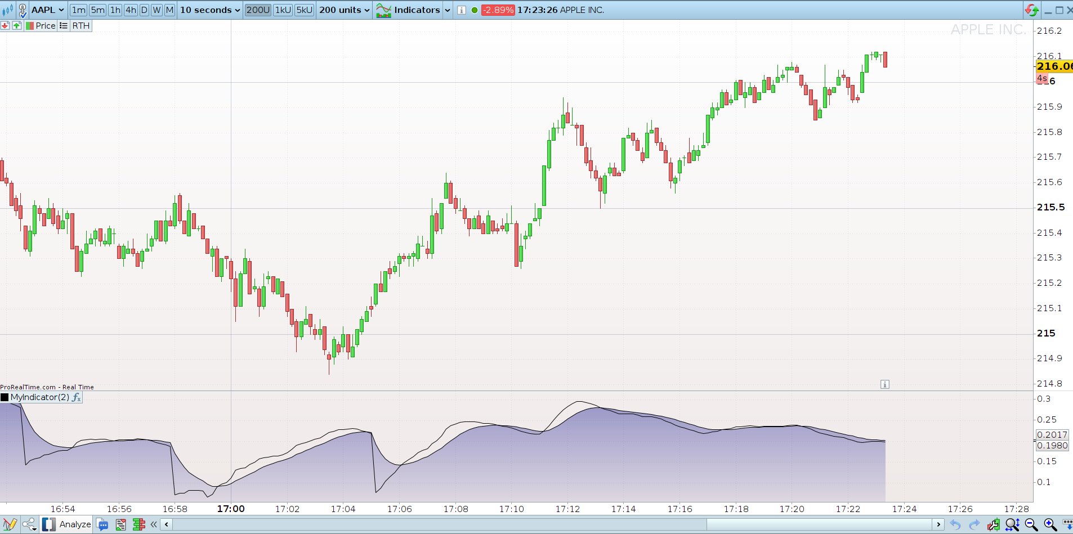The width and height of the screenshot is (1073, 534).
Task: Click the MyIndicator black color swatch
Action: click(5, 397)
